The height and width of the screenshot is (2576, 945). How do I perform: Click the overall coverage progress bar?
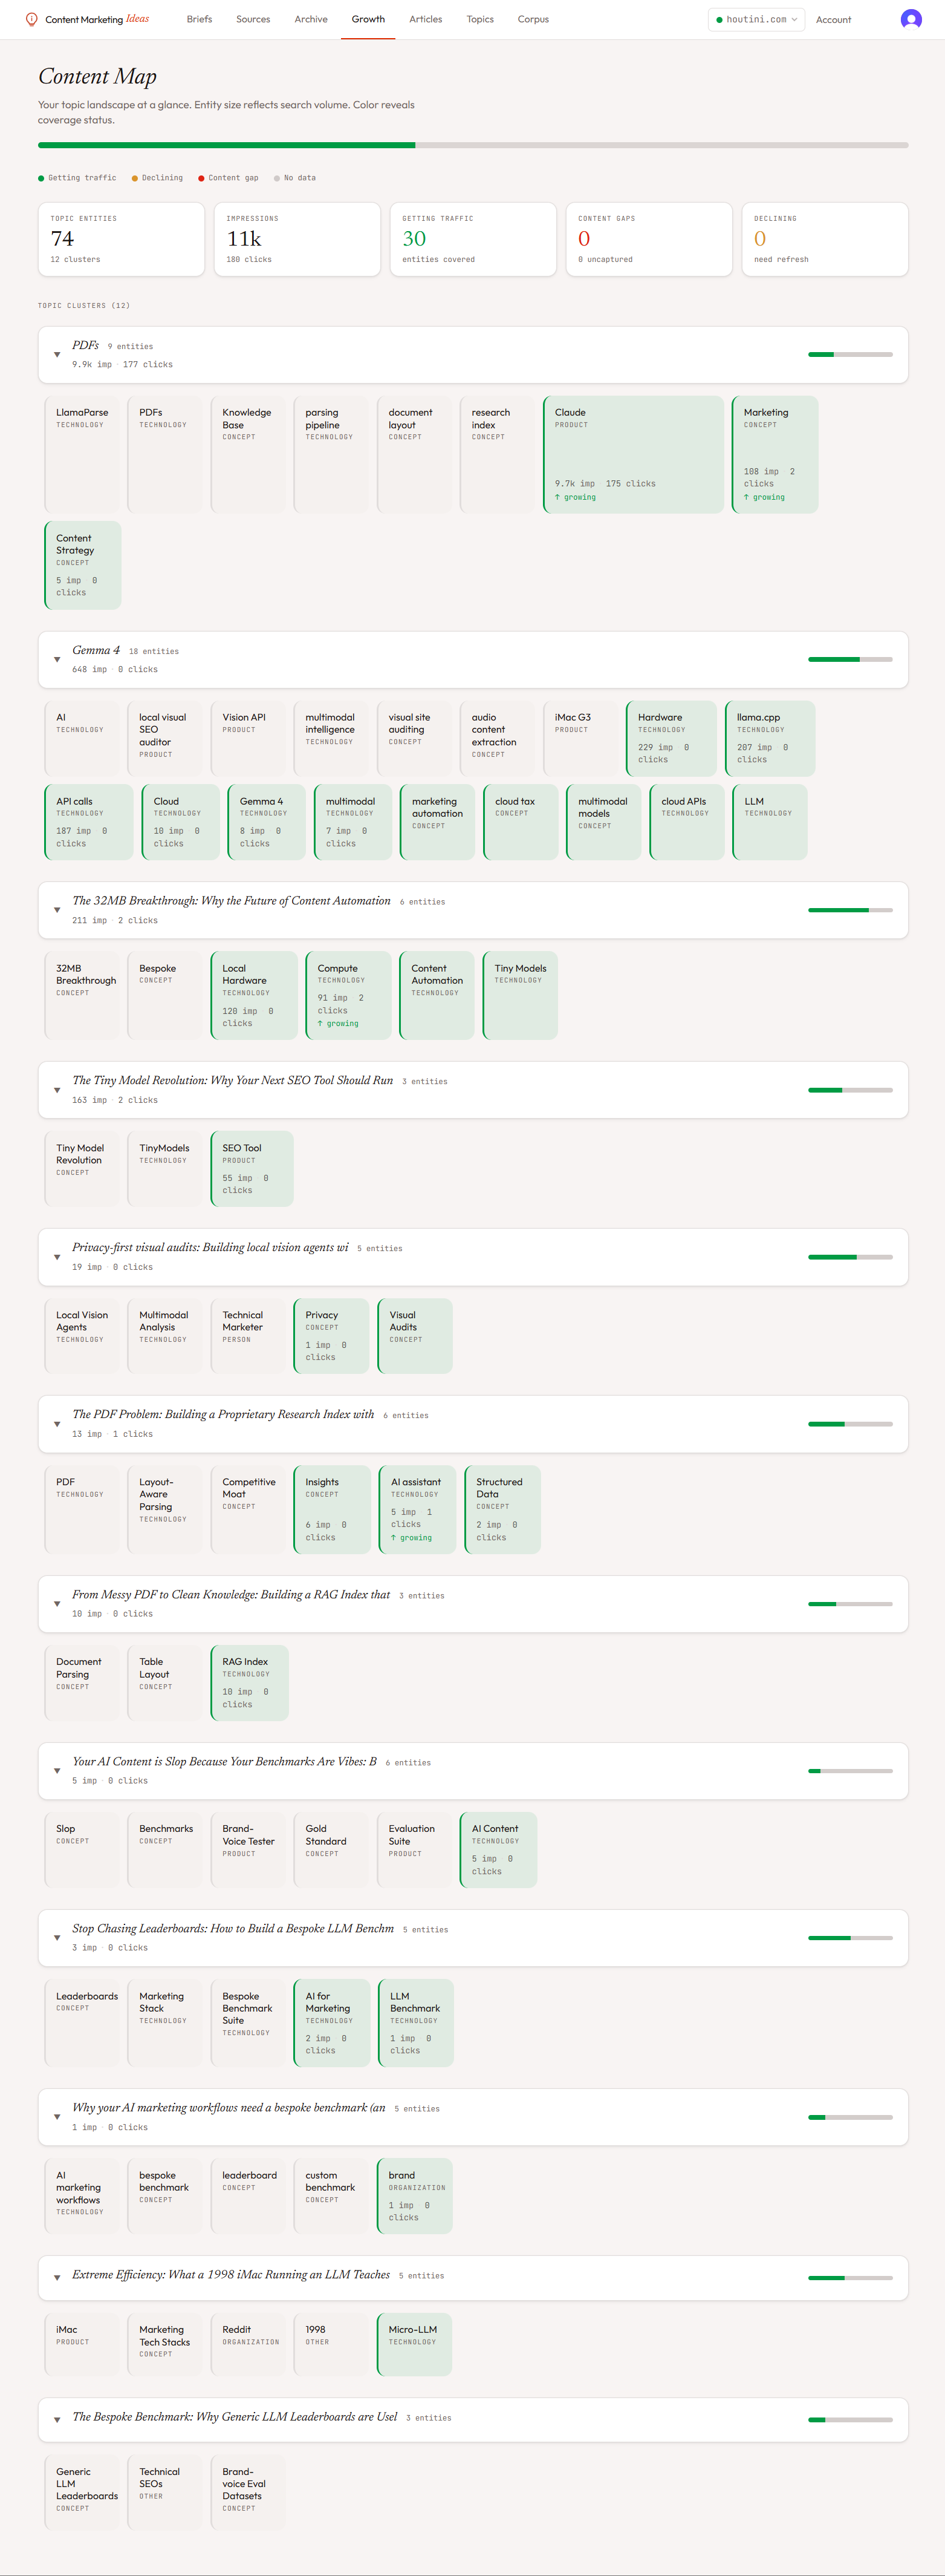pos(473,145)
